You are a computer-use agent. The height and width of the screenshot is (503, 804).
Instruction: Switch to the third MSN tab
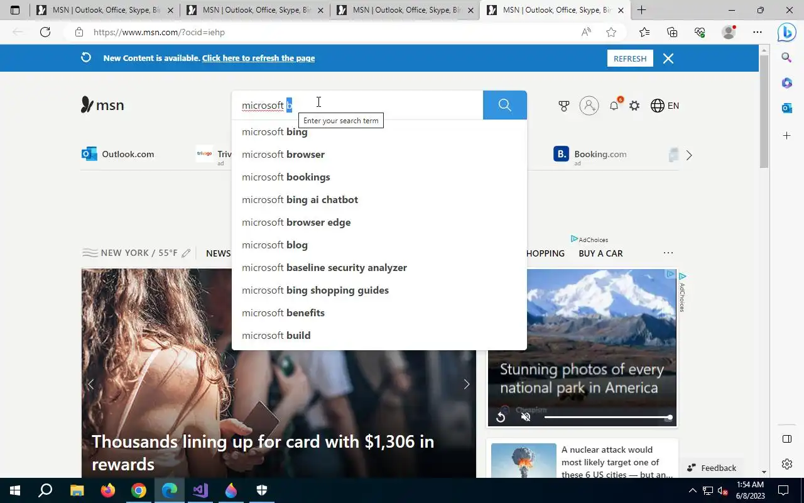405,10
